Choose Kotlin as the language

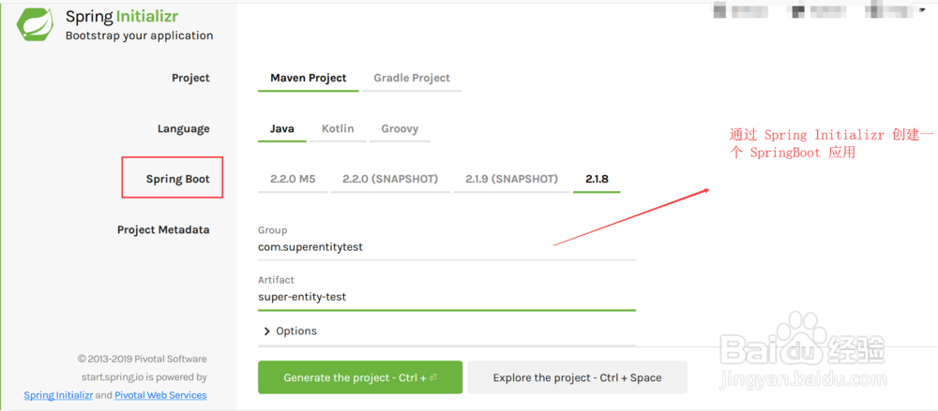(338, 129)
